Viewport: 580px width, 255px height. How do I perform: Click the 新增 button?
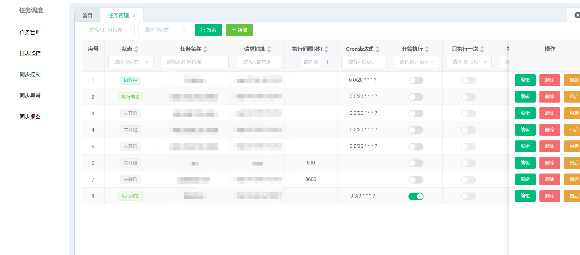tap(239, 30)
